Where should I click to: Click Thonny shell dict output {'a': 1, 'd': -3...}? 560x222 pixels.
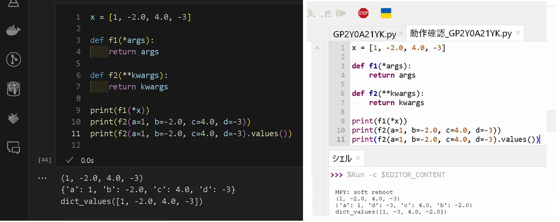click(404, 205)
